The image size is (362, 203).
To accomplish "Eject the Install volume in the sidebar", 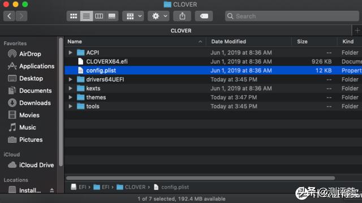I will (51, 191).
